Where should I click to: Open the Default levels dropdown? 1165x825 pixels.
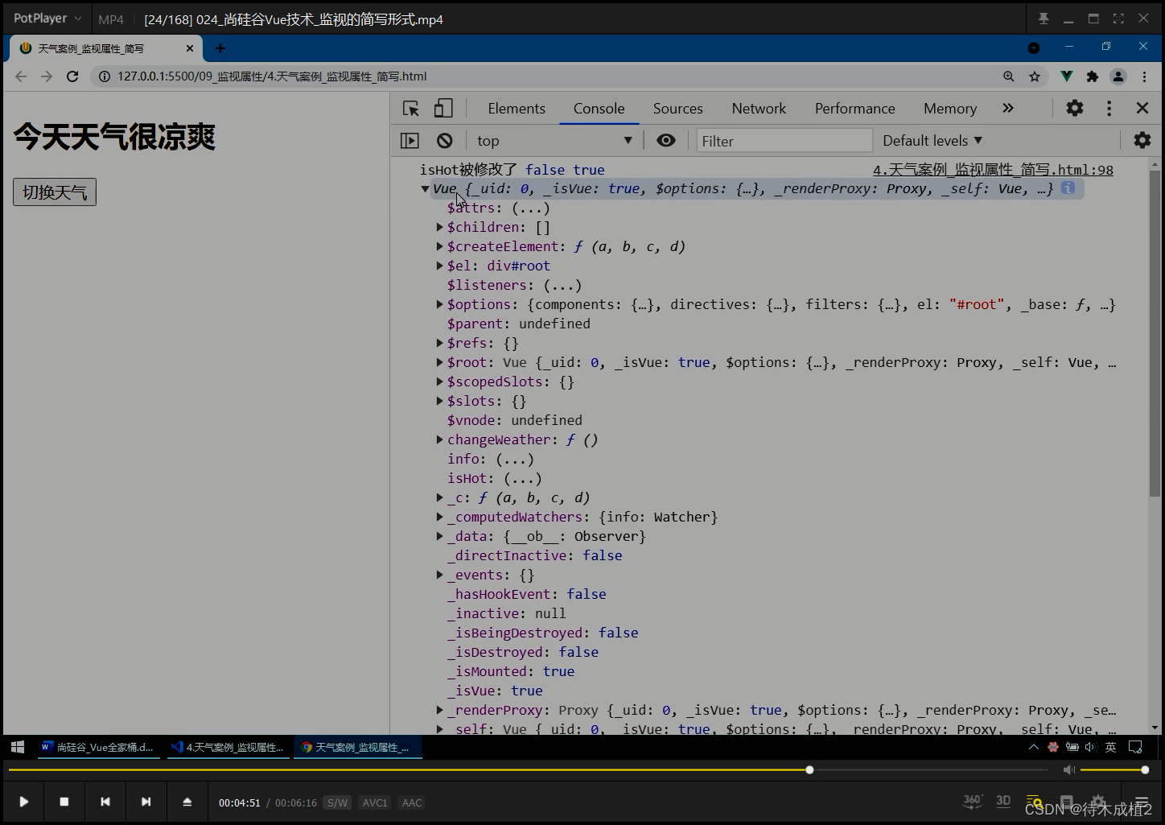[x=932, y=141]
